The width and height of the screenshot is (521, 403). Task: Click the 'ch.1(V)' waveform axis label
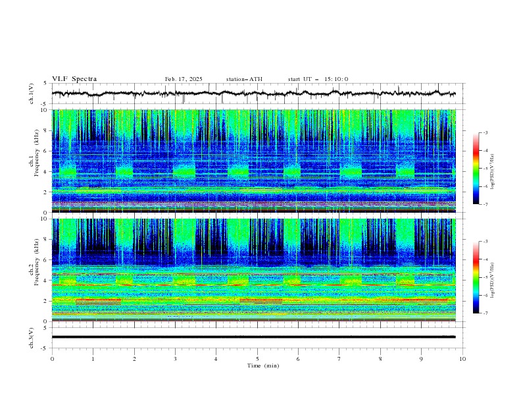click(32, 94)
